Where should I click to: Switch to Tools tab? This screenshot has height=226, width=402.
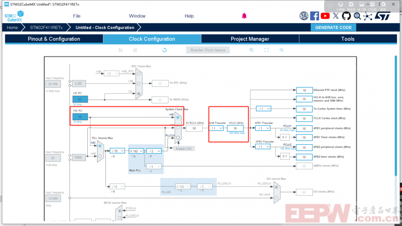coord(348,39)
